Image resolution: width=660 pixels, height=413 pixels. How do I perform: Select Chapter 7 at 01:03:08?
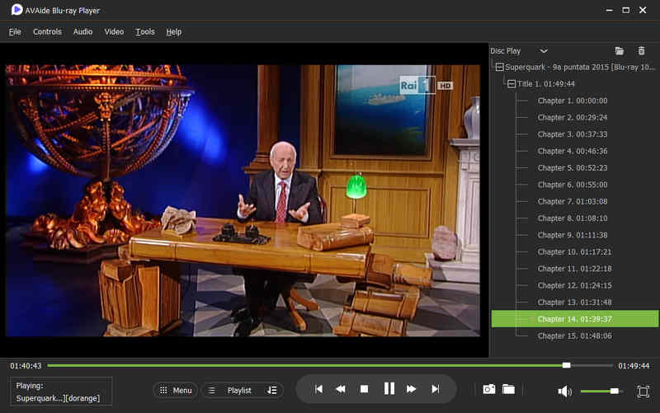click(573, 201)
